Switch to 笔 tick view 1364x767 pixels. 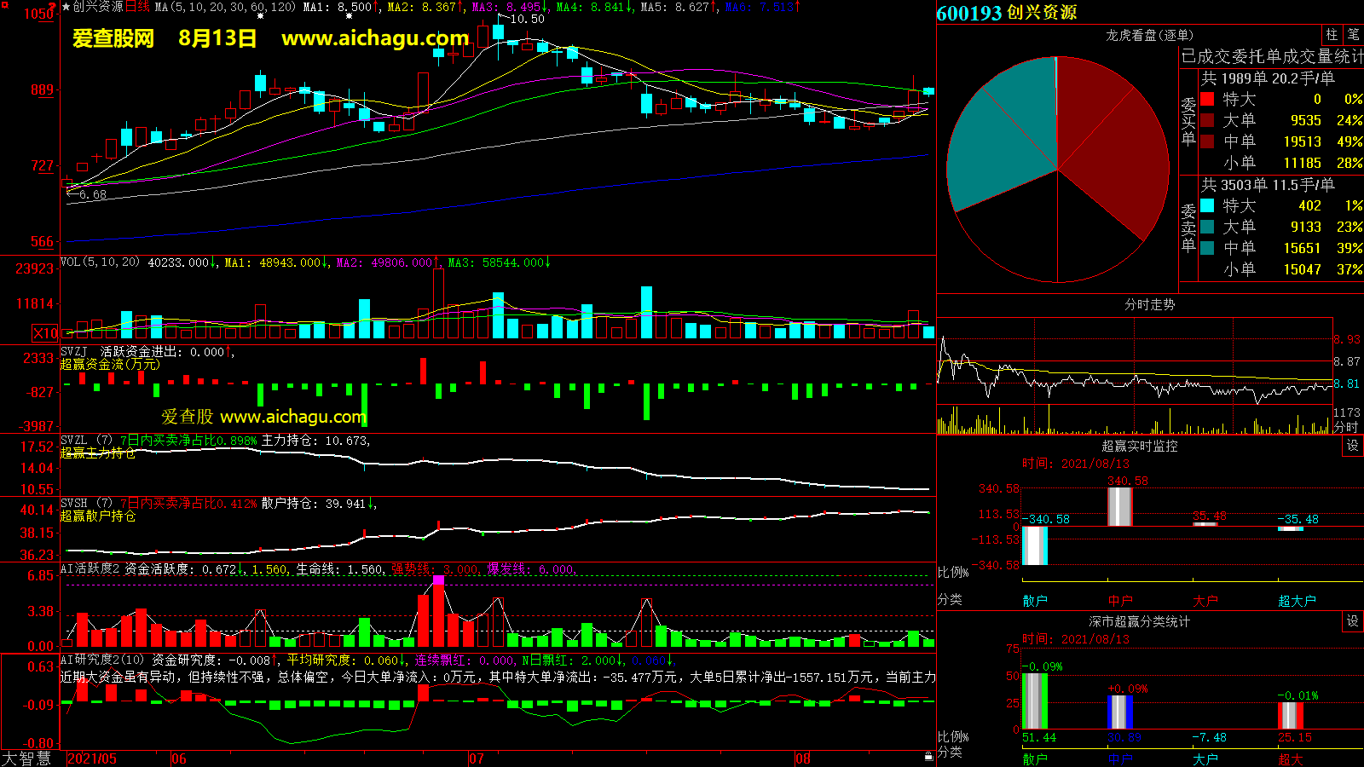coord(1353,35)
